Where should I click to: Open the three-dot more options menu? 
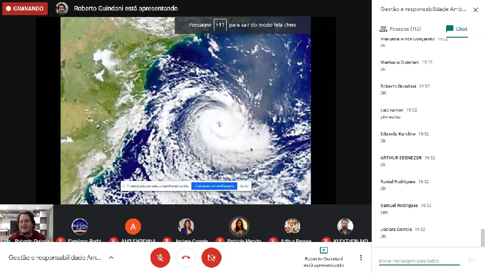click(361, 258)
